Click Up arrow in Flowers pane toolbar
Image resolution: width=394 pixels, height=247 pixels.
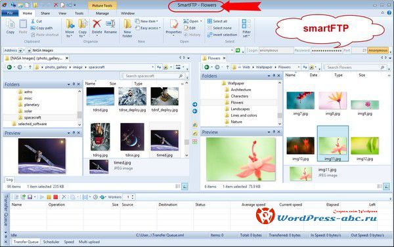[x=227, y=67]
